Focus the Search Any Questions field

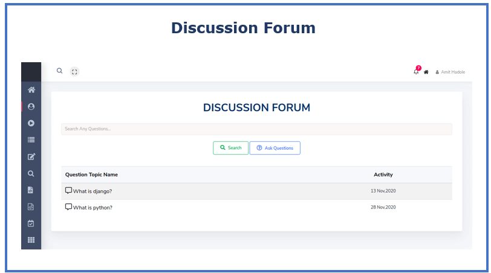[x=256, y=129]
